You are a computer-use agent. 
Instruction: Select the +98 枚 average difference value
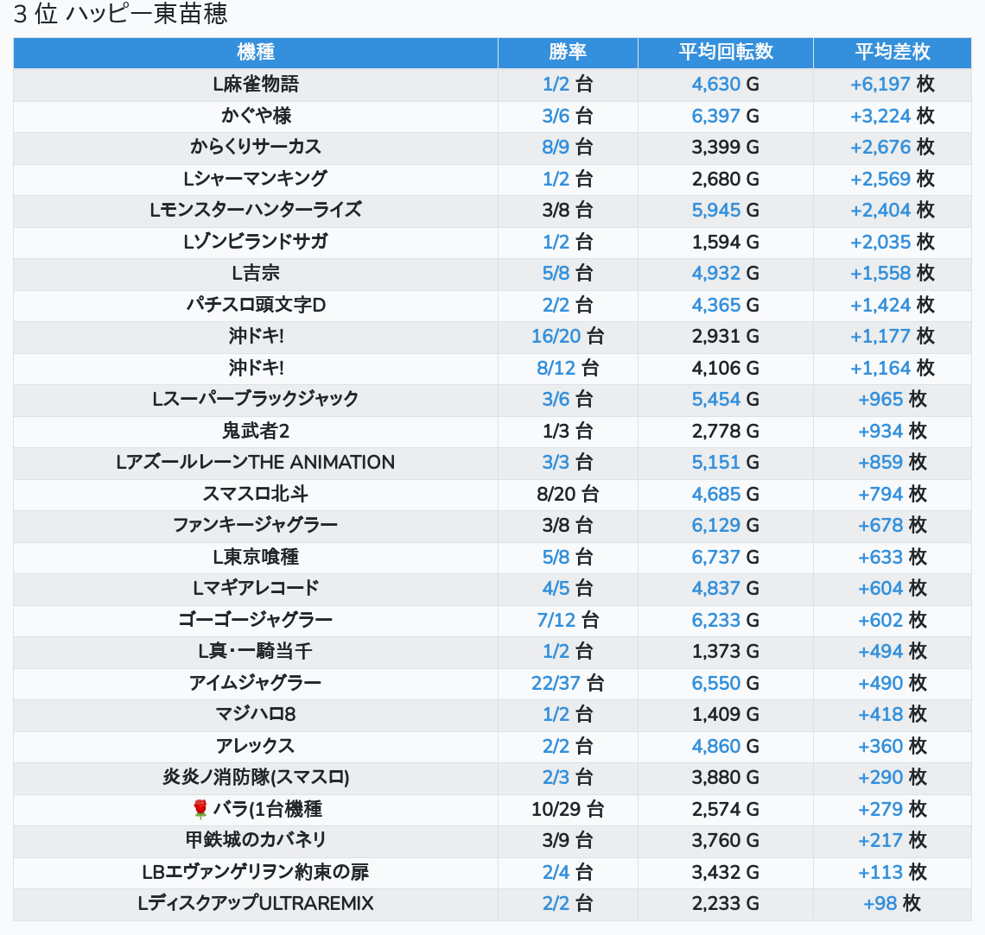pyautogui.click(x=892, y=904)
